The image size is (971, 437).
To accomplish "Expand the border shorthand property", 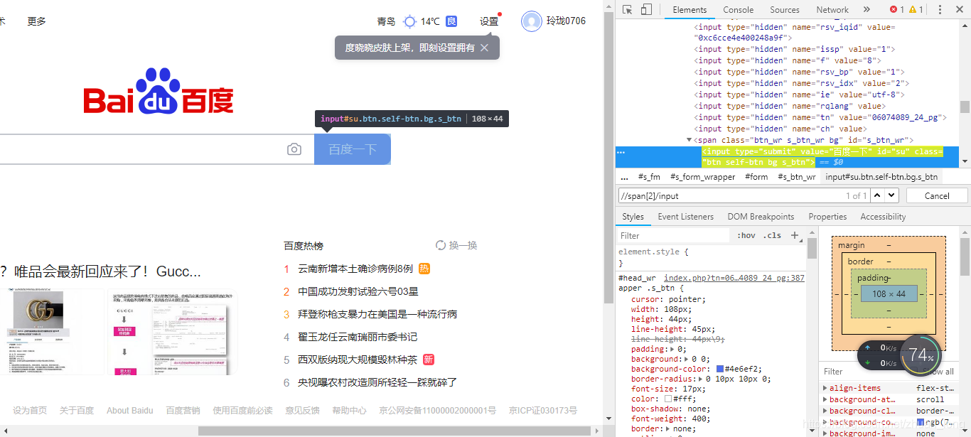I will click(x=666, y=428).
